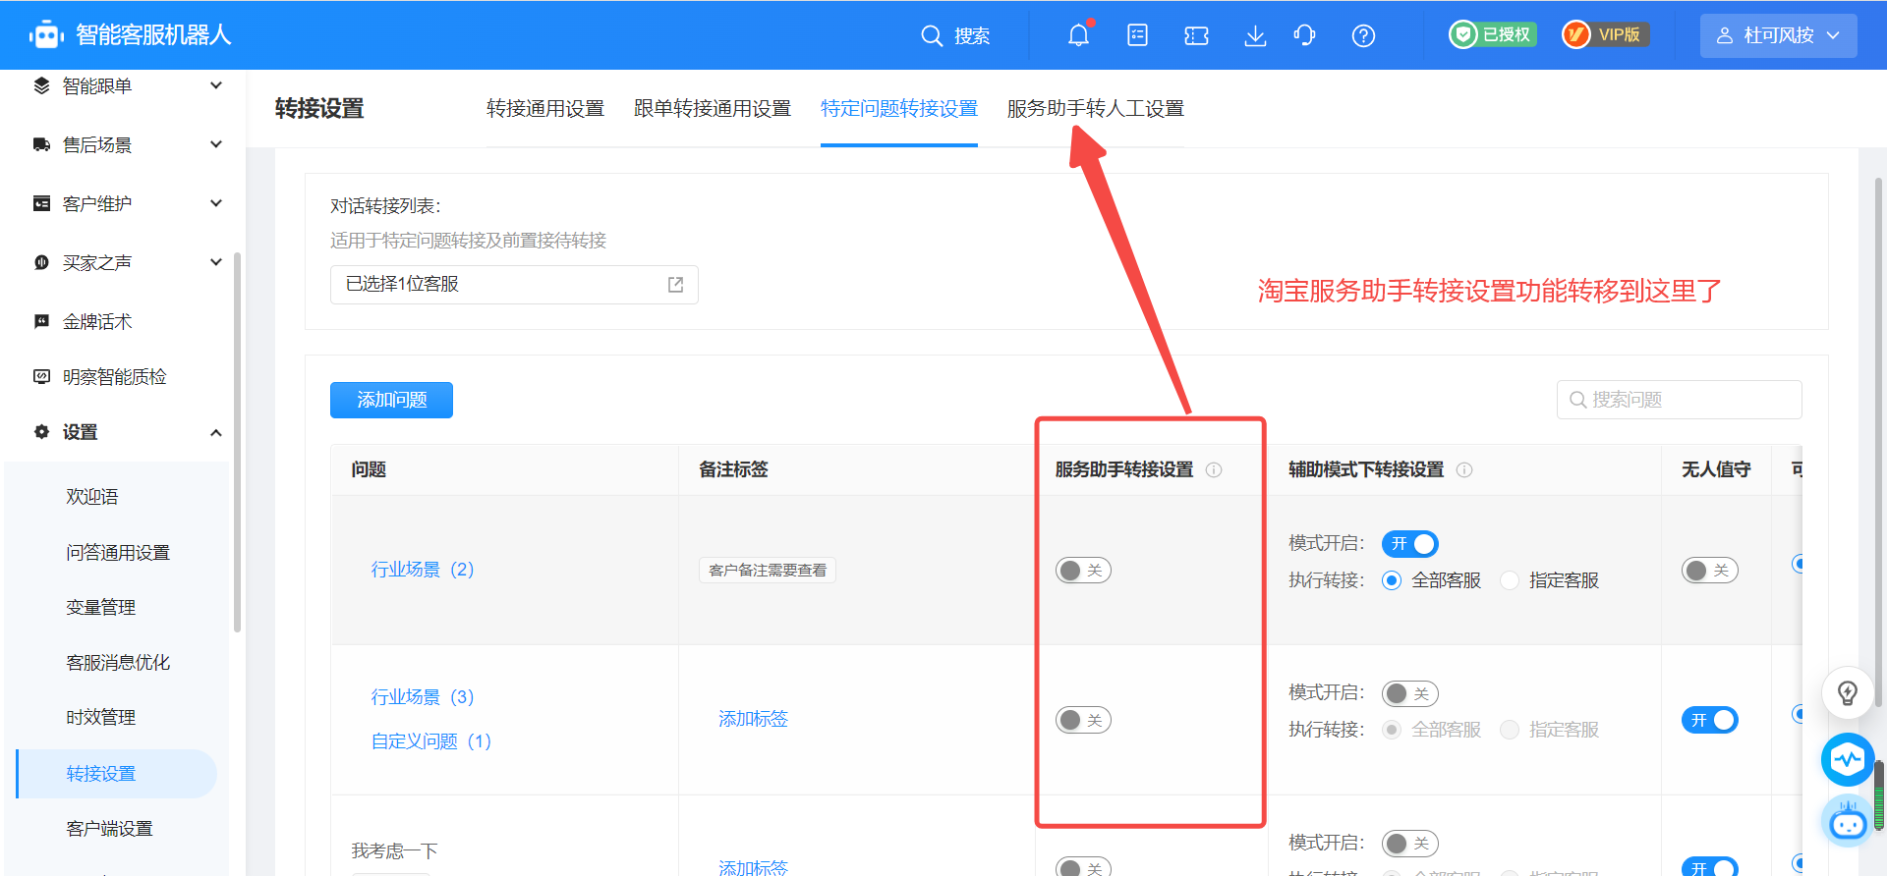Click the 明察智能质检 monitor icon
Screen dimensions: 1887x876
41,376
